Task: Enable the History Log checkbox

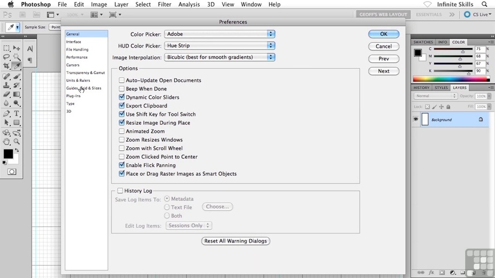Action: point(120,191)
